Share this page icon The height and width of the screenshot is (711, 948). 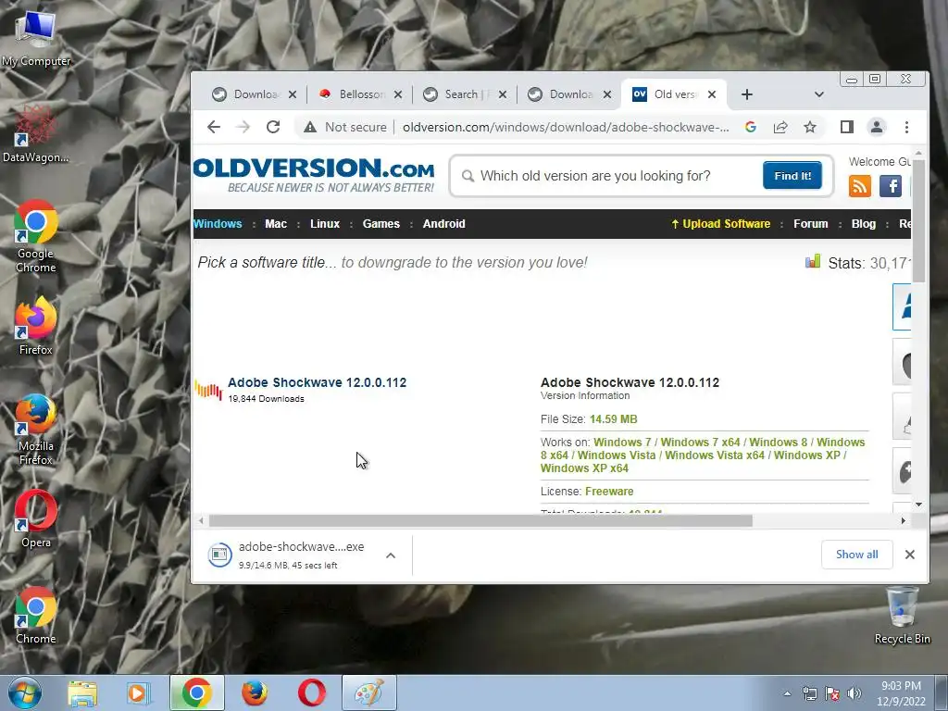click(780, 127)
